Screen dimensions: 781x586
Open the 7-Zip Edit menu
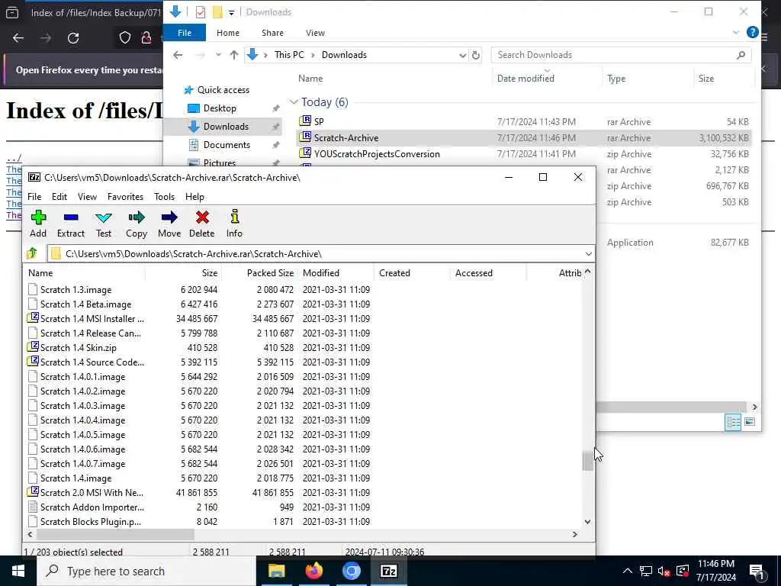[59, 197]
